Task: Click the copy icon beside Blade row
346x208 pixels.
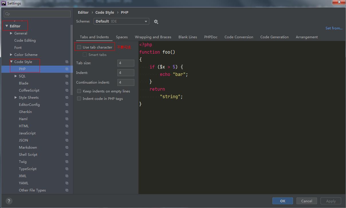Action: pos(67,83)
